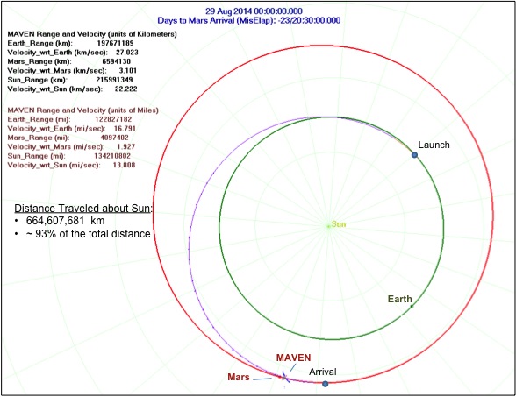Viewport: 516px width, 397px height.
Task: Click MAVEN Range and Velocity Miles heading
Action: coord(82,110)
